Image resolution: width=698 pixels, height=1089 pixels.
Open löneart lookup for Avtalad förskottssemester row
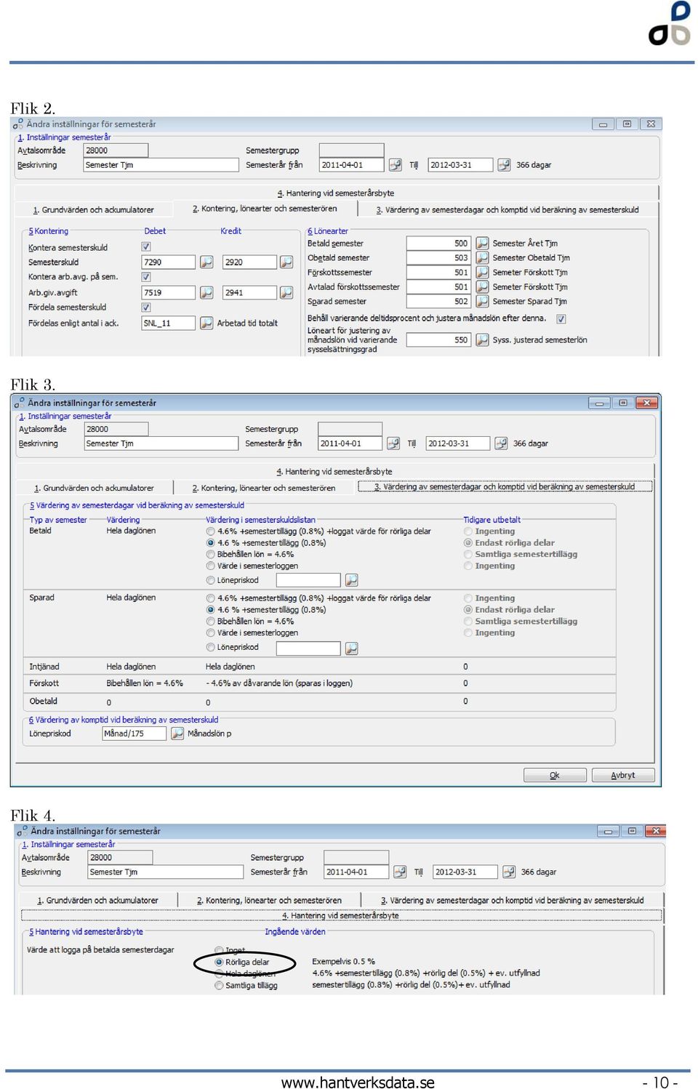[x=482, y=286]
